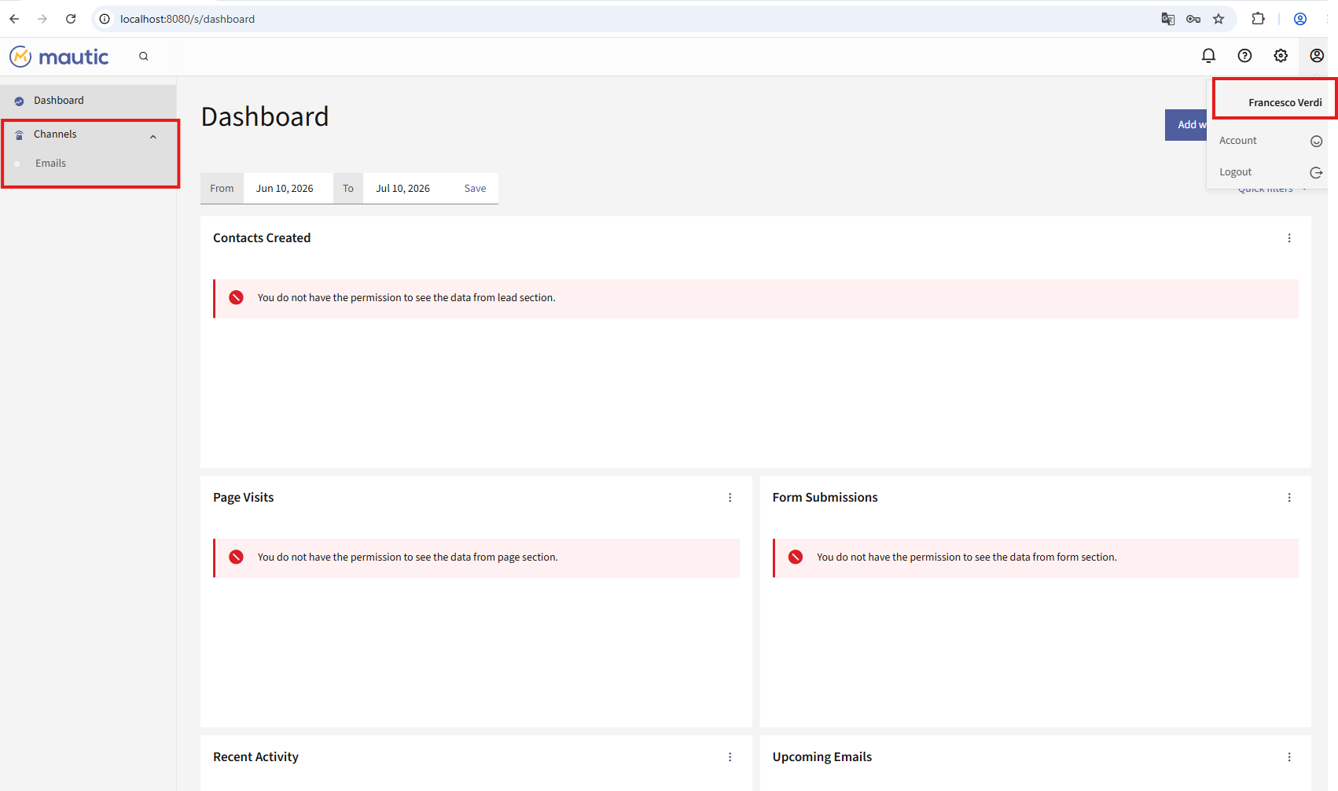The image size is (1338, 791).
Task: Click the Add widget button
Action: (x=1186, y=125)
